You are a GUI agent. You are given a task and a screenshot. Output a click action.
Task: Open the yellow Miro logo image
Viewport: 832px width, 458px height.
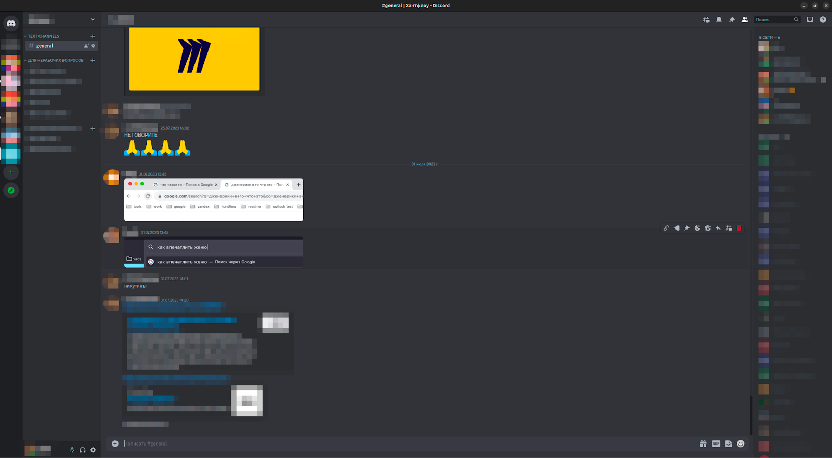pos(194,59)
